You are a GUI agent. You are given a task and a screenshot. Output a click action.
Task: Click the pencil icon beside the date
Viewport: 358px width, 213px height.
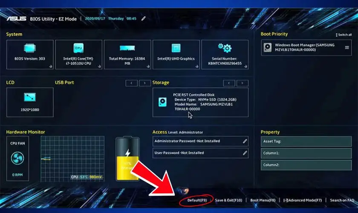143,18
